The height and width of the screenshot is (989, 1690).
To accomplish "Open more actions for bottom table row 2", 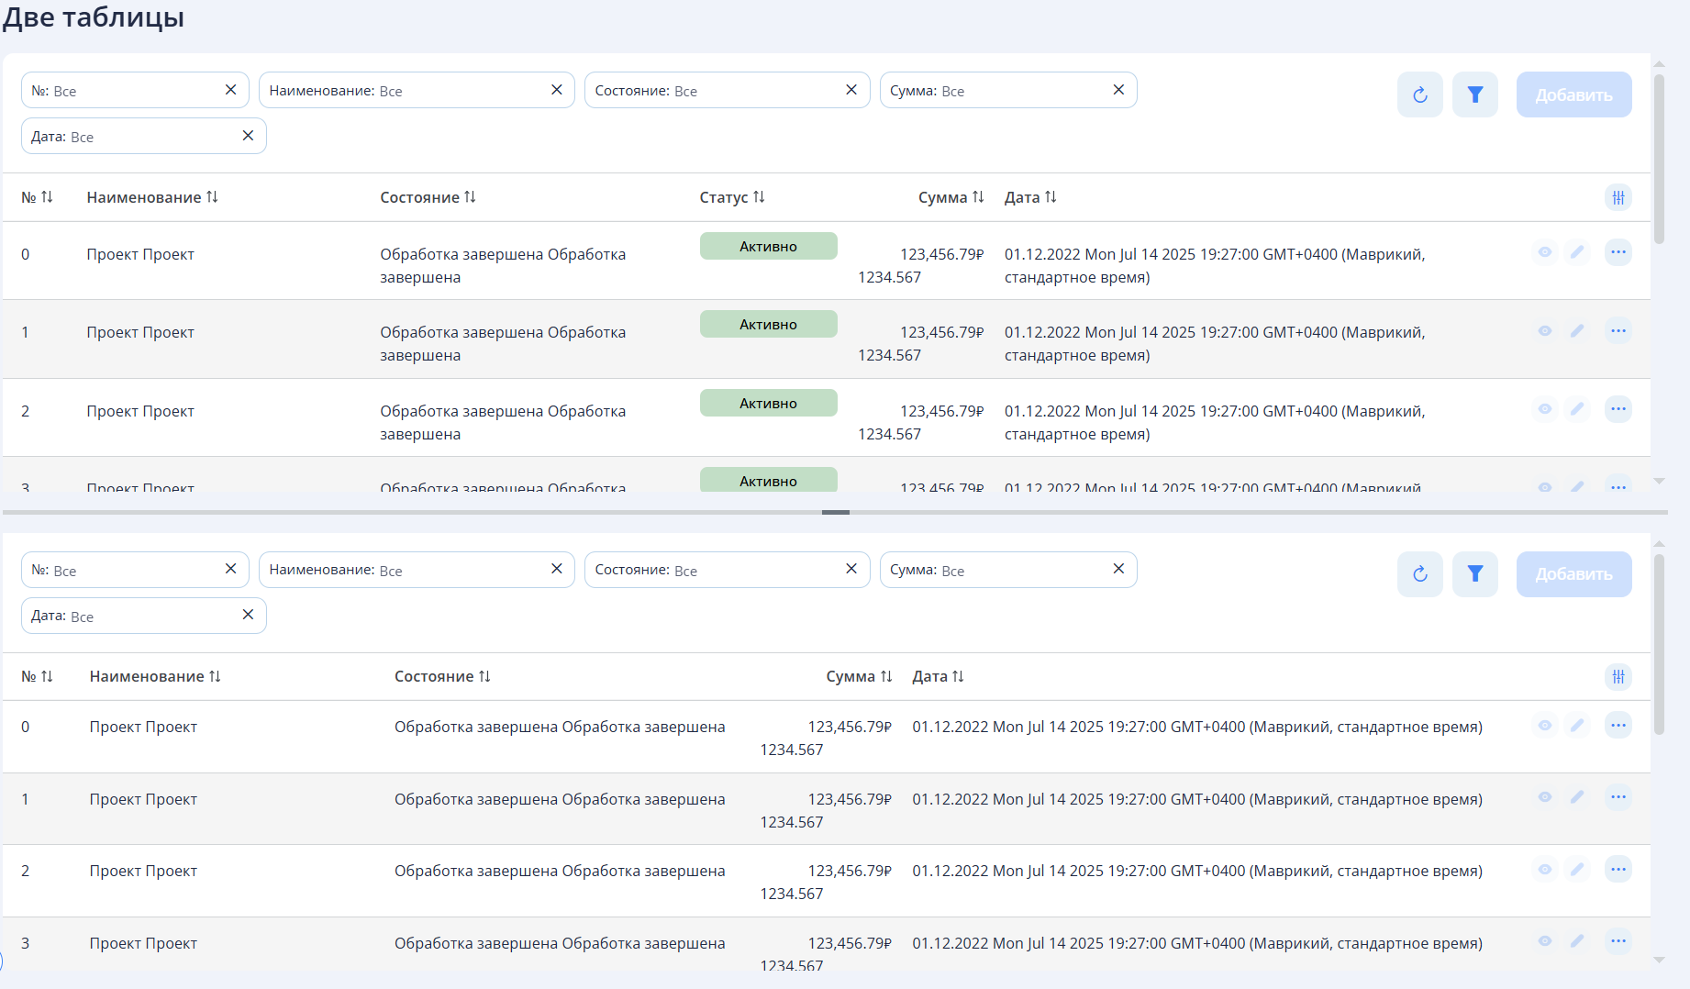I will pos(1618,870).
